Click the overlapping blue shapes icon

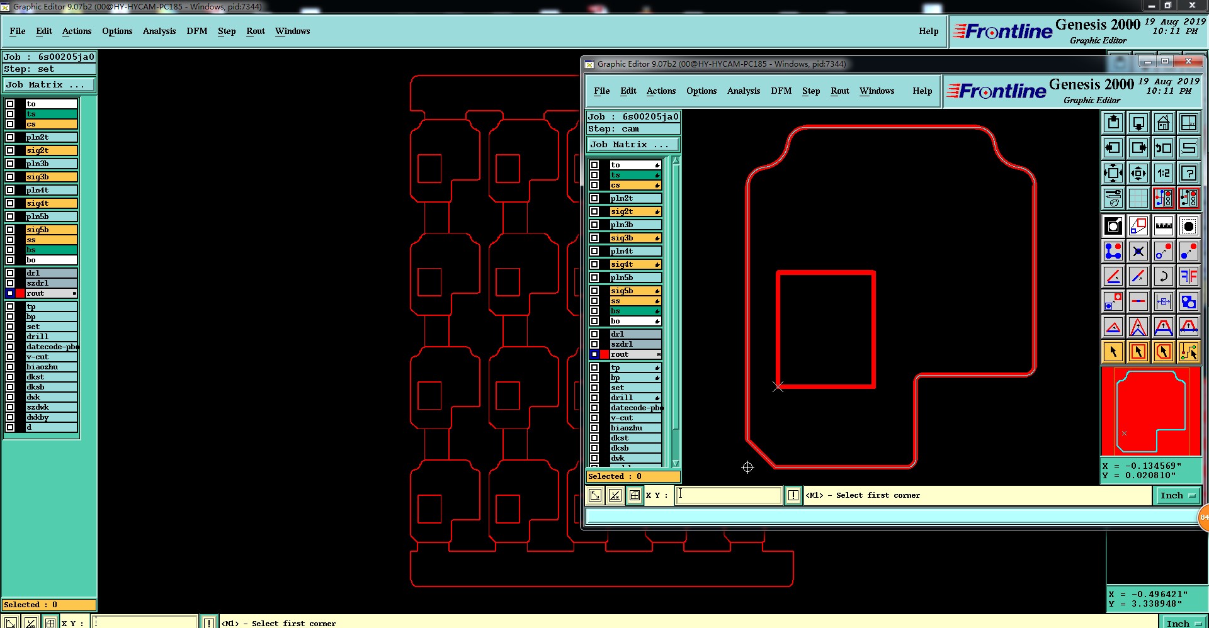pyautogui.click(x=1188, y=301)
